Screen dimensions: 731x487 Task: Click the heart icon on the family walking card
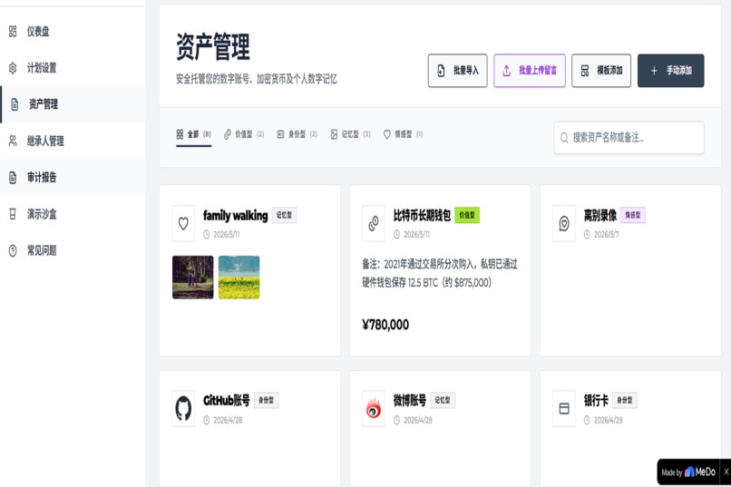[x=183, y=224]
